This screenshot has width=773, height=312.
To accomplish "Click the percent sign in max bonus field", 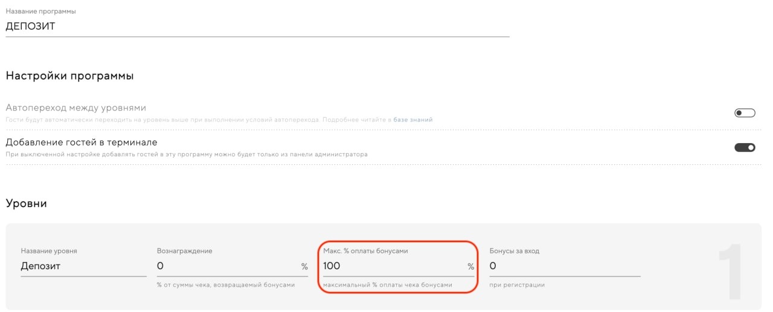I will [x=470, y=267].
